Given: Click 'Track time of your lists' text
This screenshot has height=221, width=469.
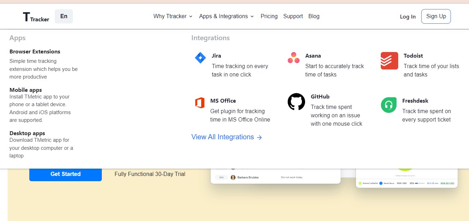Looking at the screenshot, I should [431, 70].
